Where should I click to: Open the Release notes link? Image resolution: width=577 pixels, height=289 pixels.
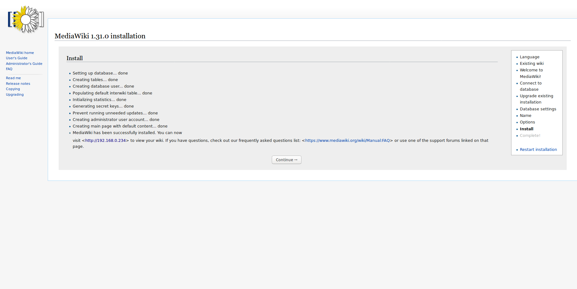(18, 84)
